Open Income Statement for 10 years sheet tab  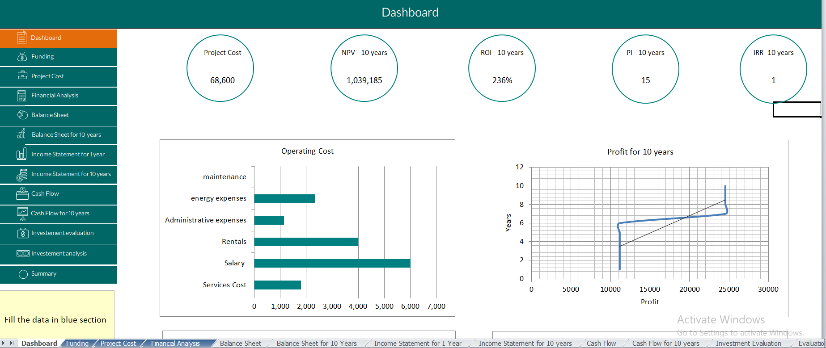point(525,344)
